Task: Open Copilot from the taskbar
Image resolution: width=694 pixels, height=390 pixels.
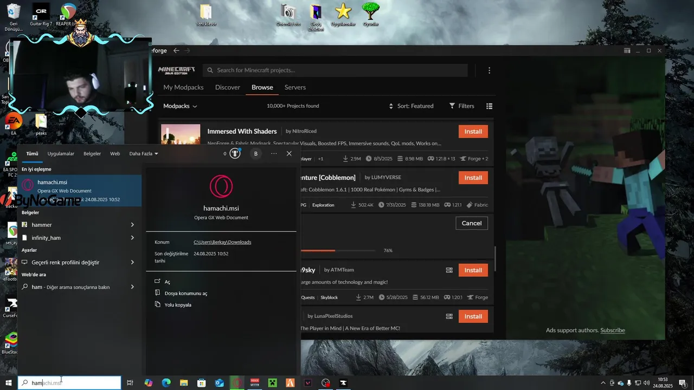Action: click(148, 383)
